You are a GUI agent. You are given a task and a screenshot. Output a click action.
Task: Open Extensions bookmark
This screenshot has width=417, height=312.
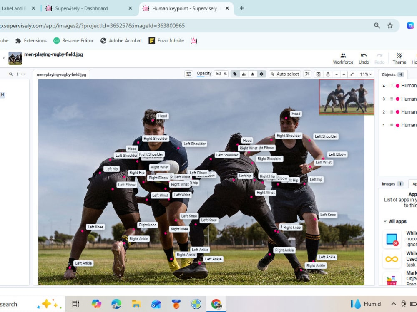(x=31, y=41)
